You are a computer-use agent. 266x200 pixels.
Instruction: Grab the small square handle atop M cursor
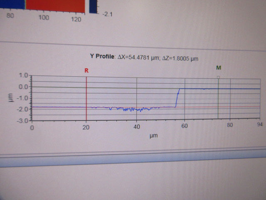pos(218,77)
